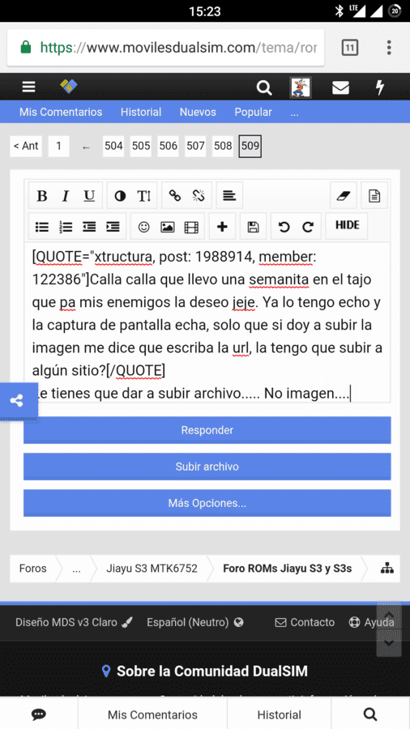Remove link with broken chain icon
410x729 pixels.
click(x=199, y=196)
